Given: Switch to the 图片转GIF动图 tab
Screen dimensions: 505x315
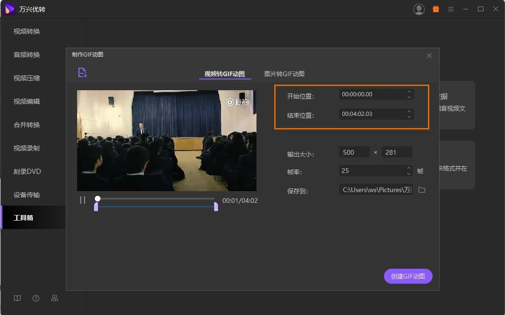Looking at the screenshot, I should point(285,74).
